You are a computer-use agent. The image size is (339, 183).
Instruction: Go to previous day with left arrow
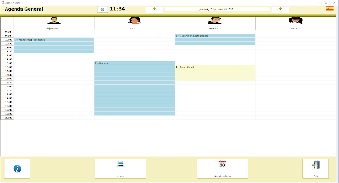[154, 9]
